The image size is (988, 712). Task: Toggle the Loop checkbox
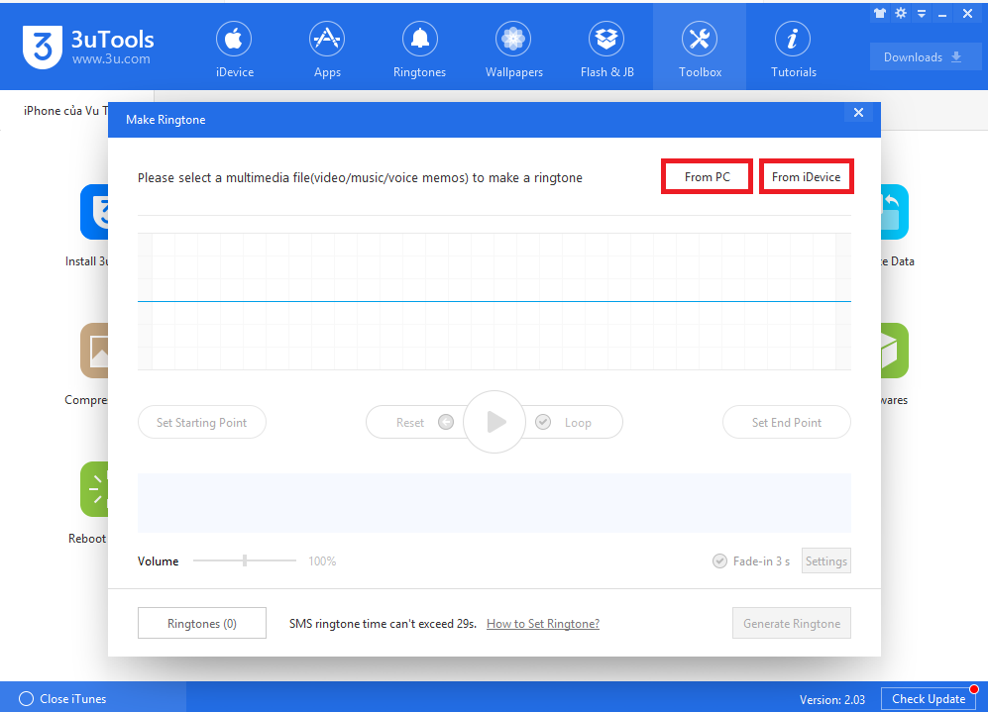click(x=543, y=422)
